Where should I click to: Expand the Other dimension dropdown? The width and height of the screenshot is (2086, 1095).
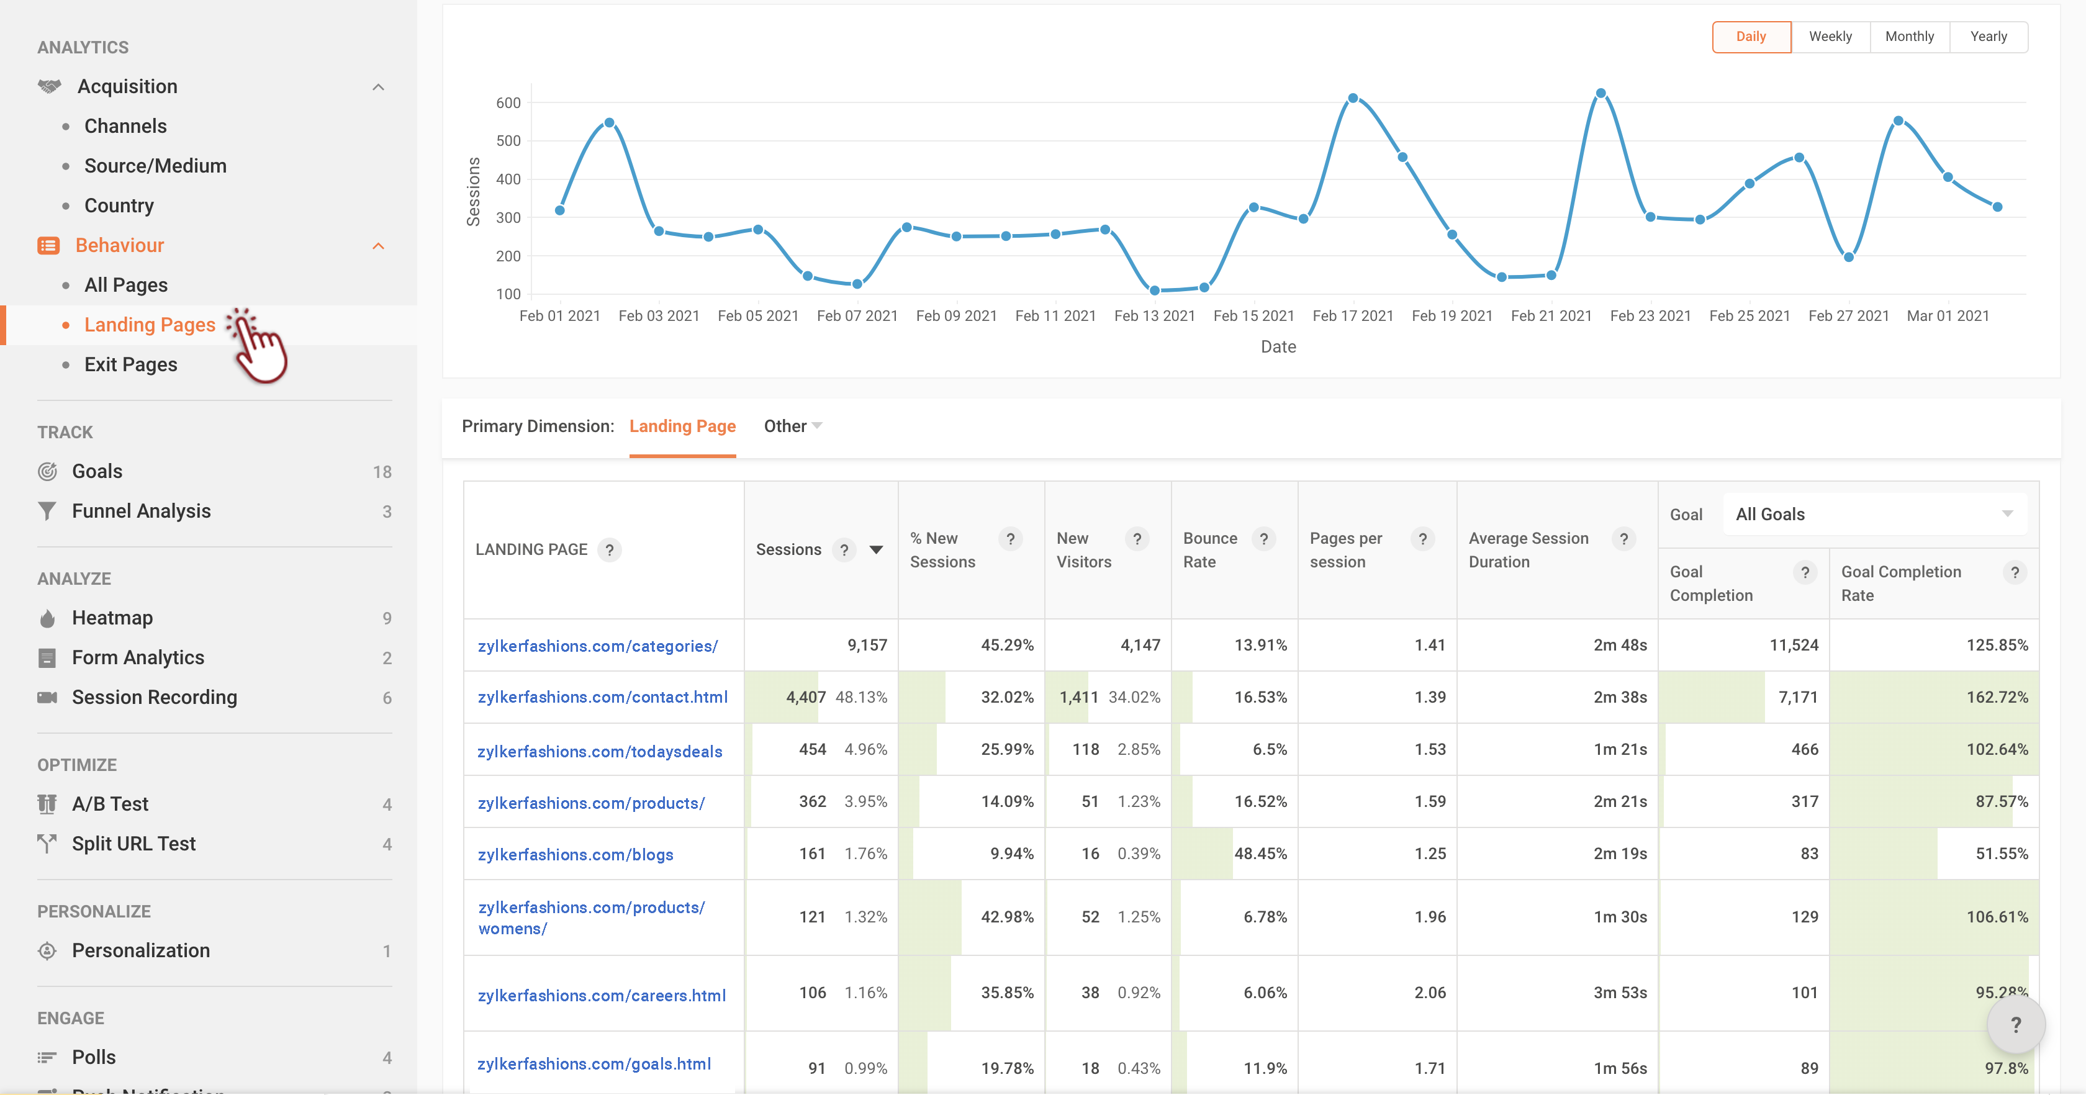point(792,426)
